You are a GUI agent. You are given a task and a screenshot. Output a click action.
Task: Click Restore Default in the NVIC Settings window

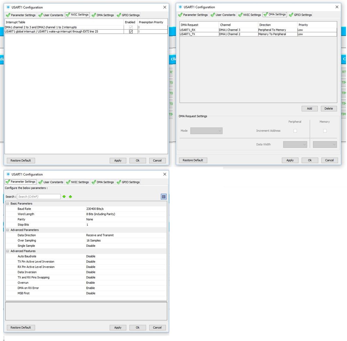click(x=21, y=161)
